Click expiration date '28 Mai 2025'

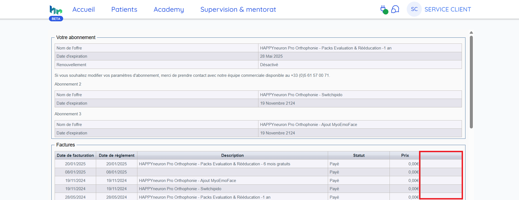click(271, 56)
